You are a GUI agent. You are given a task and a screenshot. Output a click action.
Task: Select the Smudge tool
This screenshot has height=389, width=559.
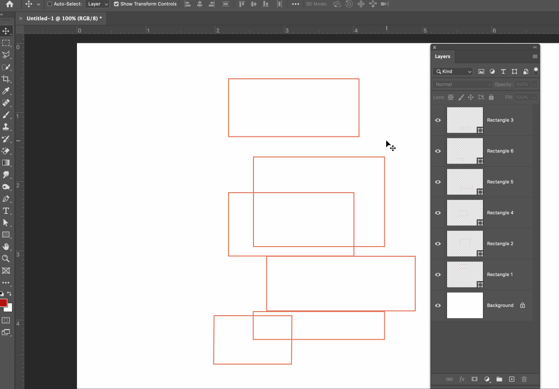click(6, 175)
